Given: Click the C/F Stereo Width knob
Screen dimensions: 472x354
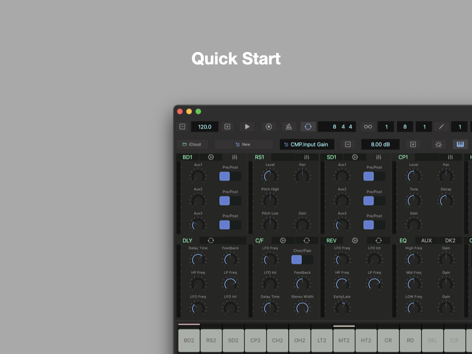Looking at the screenshot, I should 302,308.
